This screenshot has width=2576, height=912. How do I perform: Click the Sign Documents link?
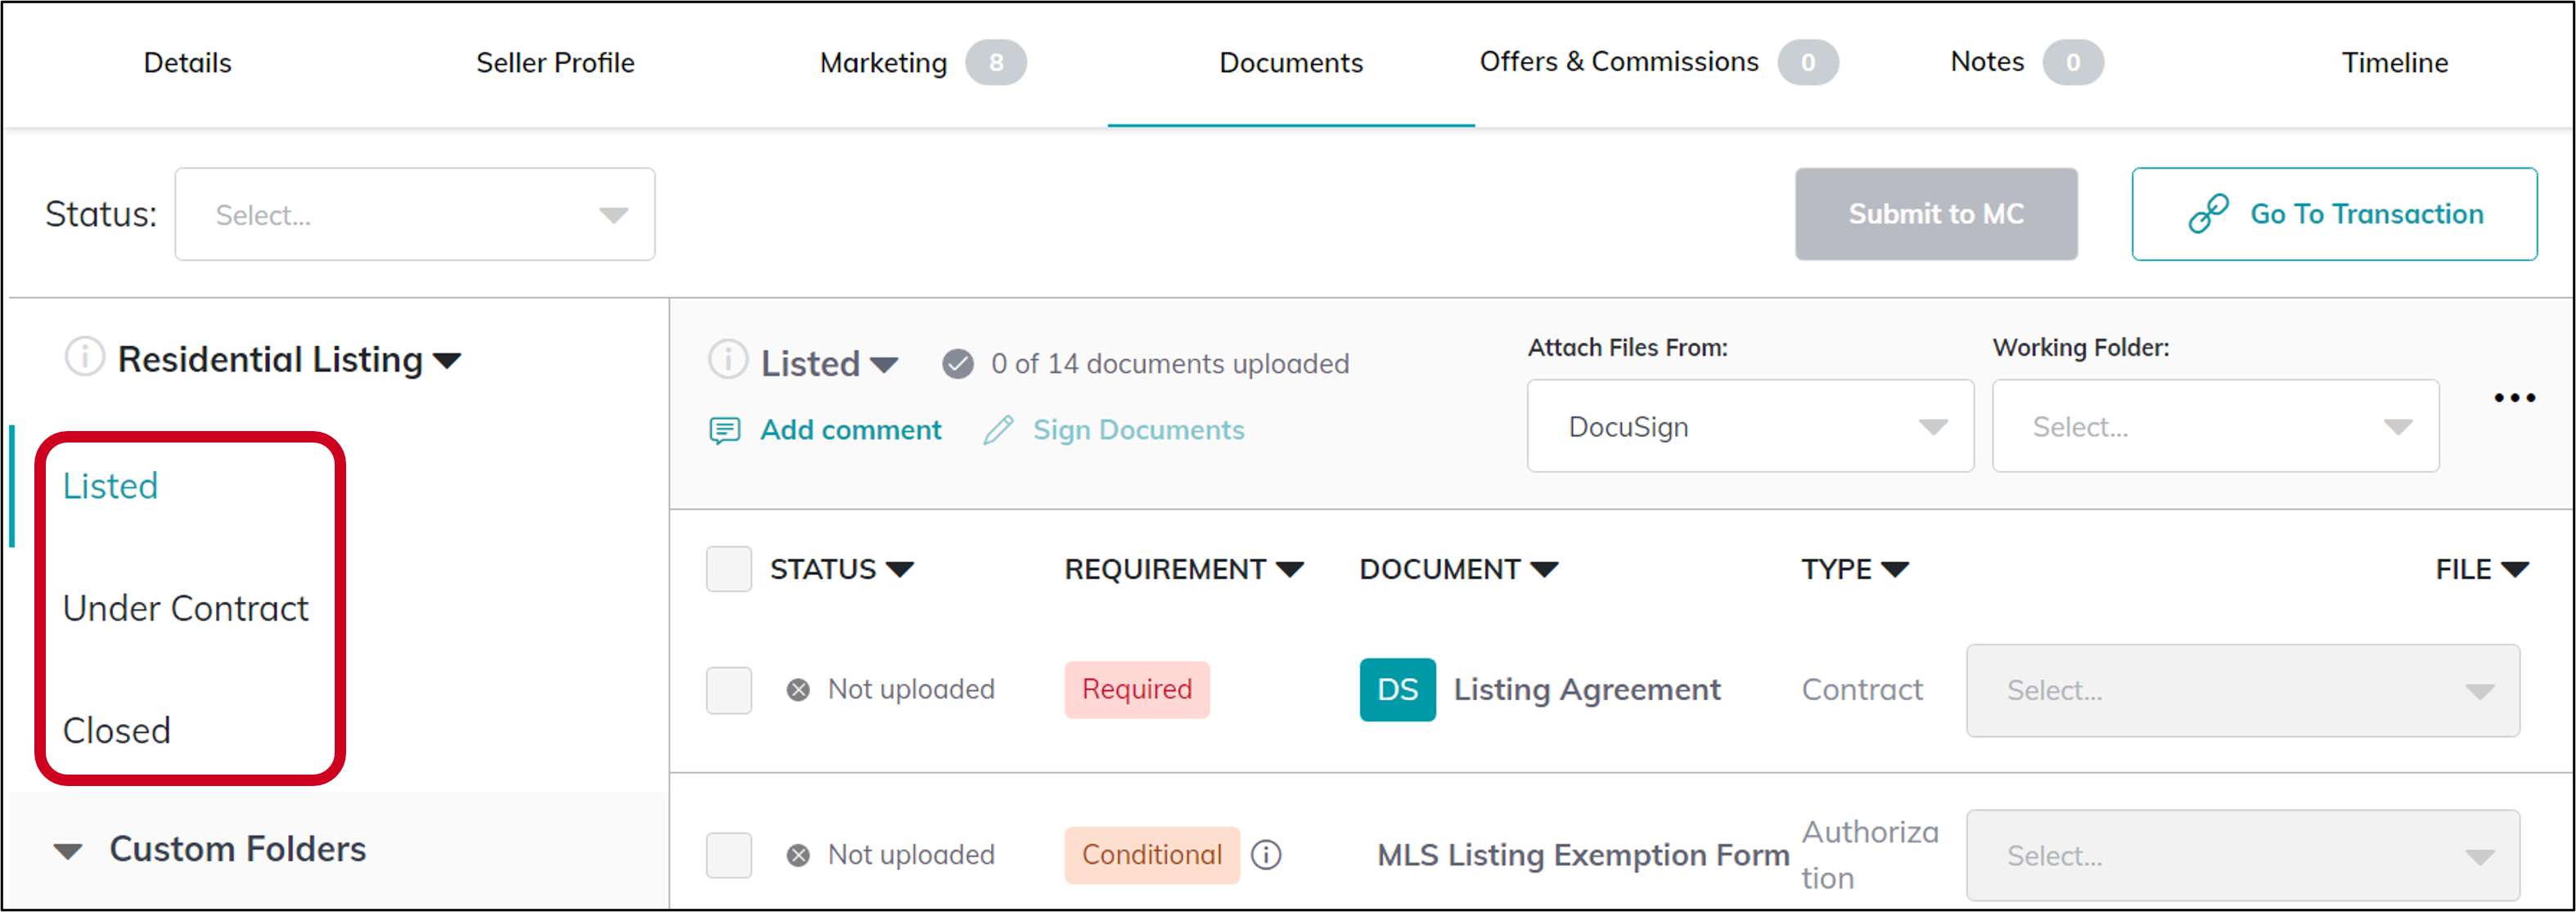pyautogui.click(x=1138, y=430)
